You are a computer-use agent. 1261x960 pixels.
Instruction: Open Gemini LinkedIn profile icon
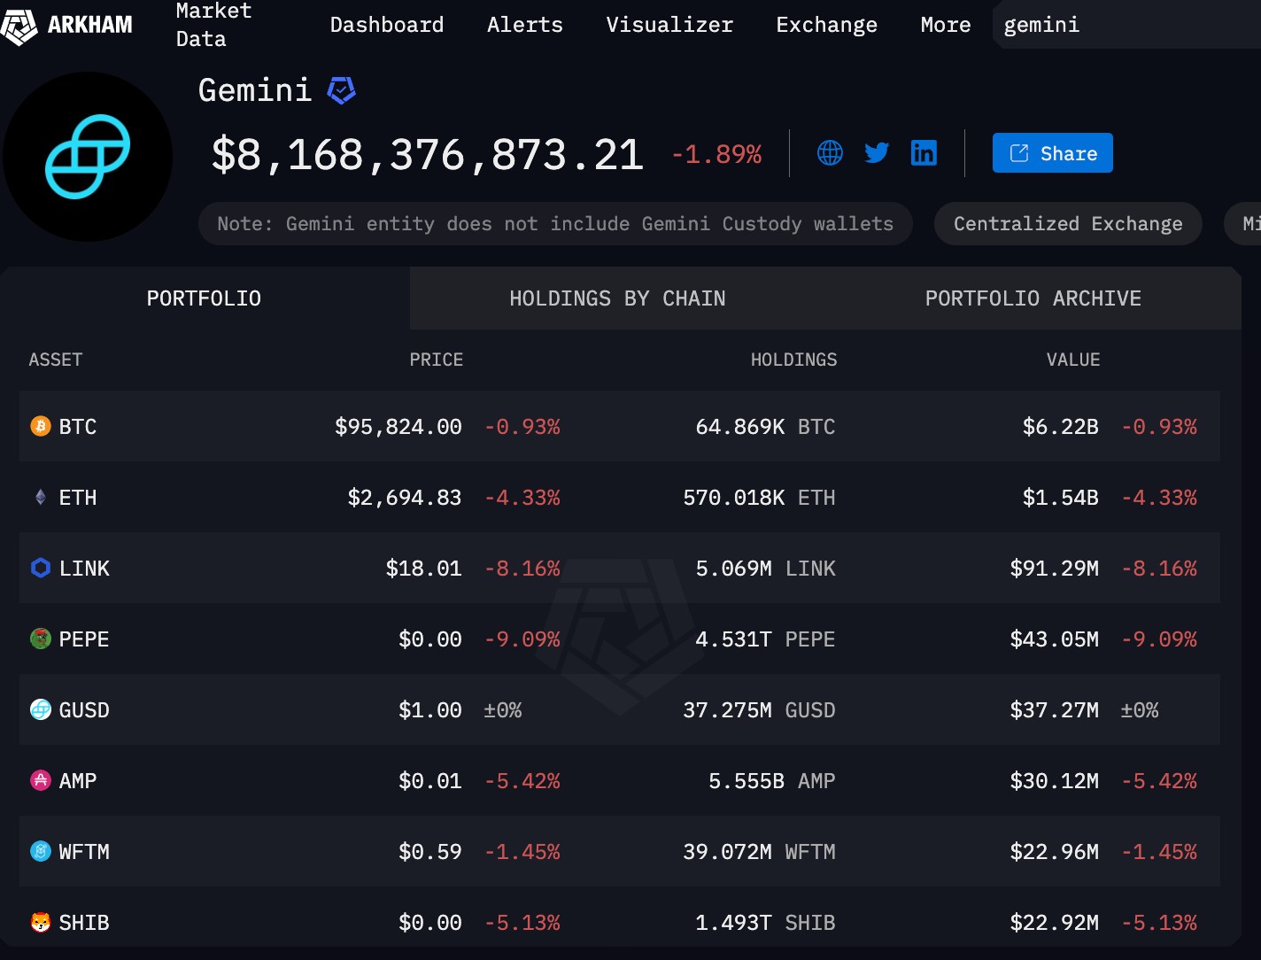coord(924,153)
